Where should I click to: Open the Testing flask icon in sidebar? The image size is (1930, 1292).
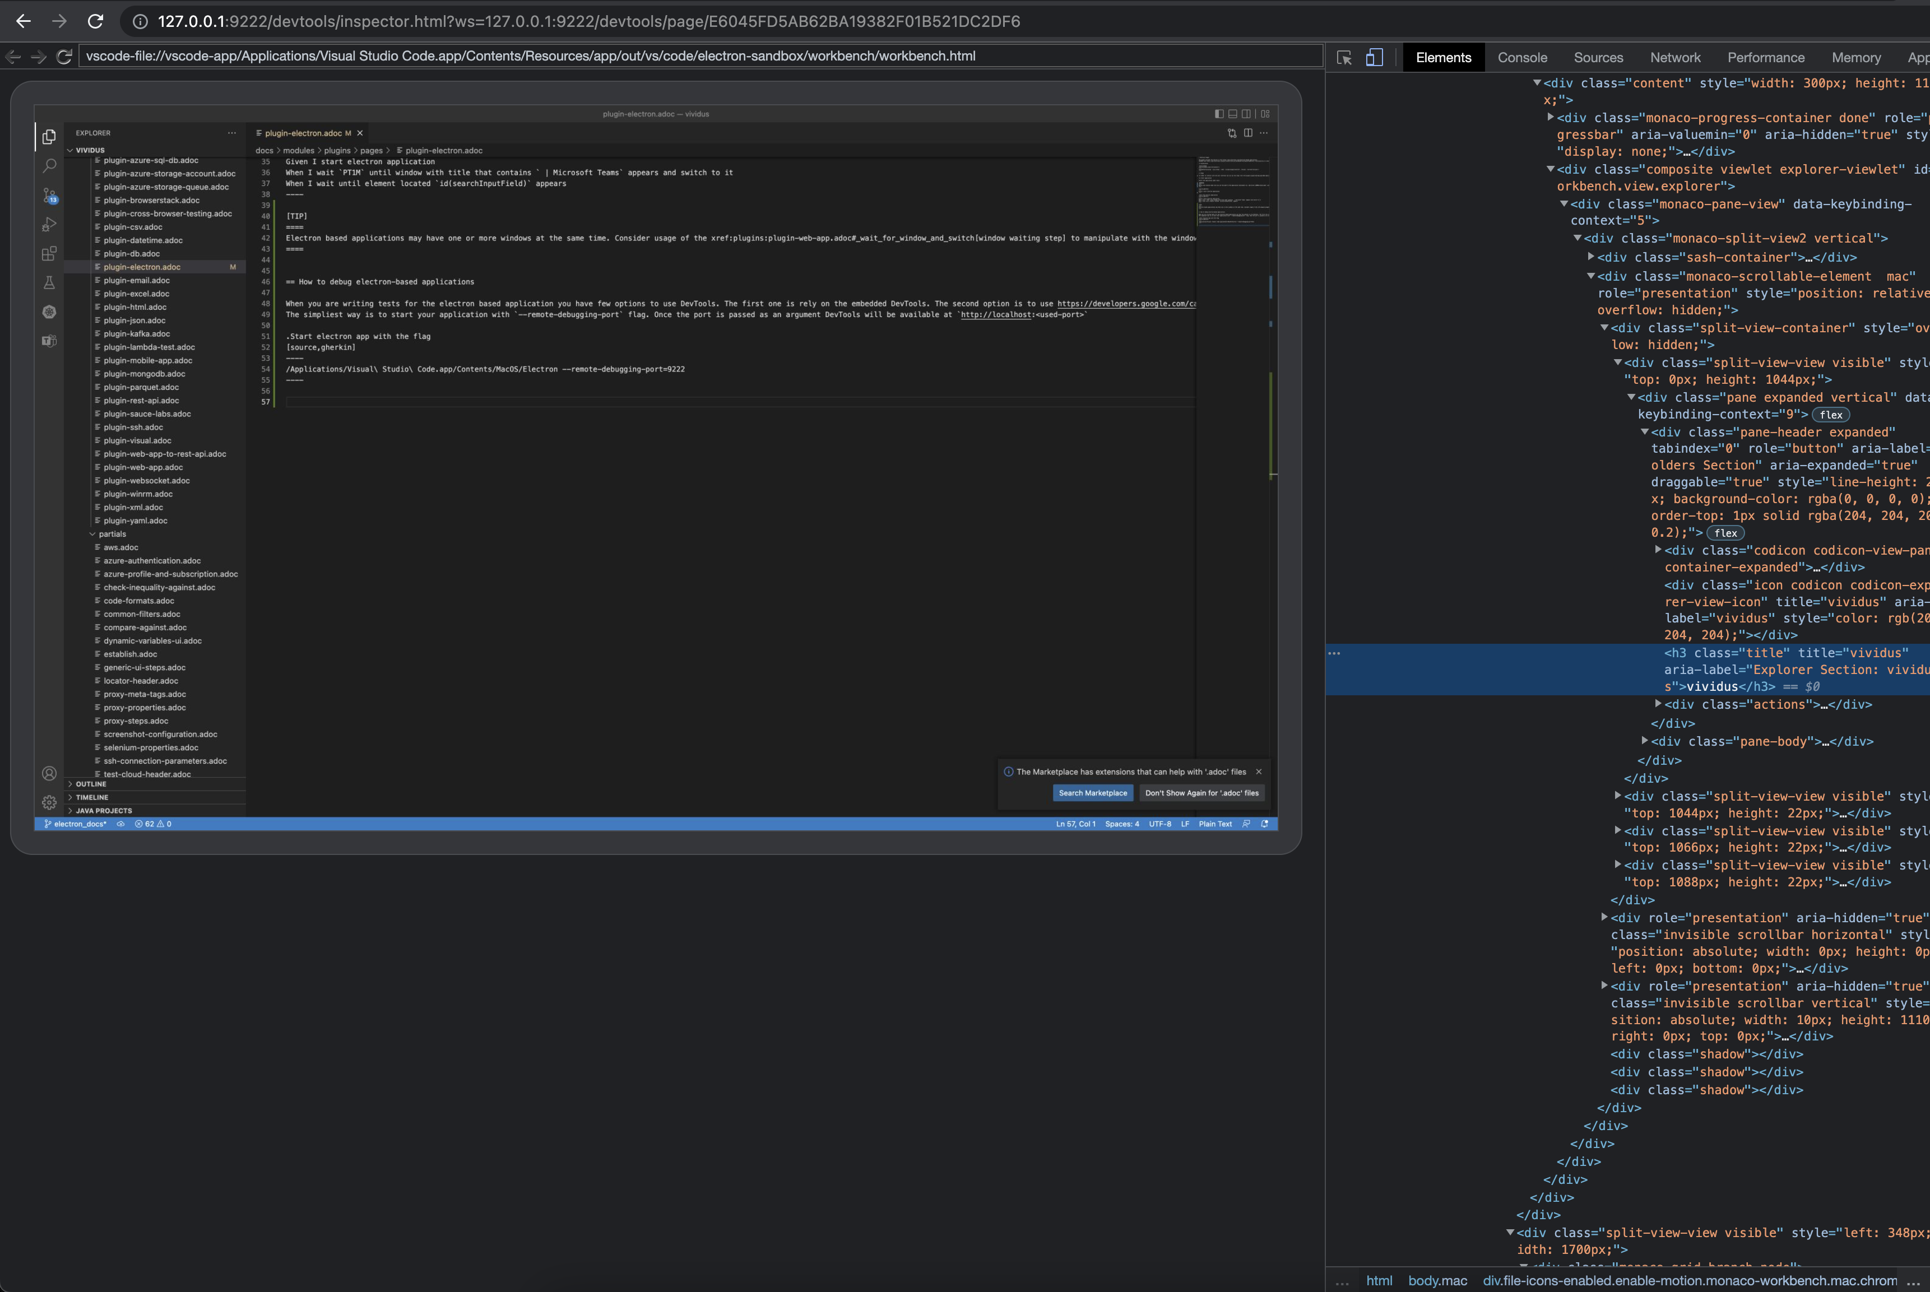[49, 282]
